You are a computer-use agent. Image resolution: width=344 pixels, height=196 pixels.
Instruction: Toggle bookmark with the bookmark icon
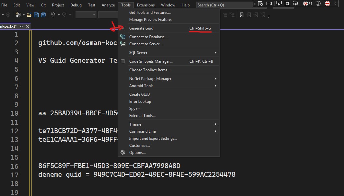coord(242,15)
